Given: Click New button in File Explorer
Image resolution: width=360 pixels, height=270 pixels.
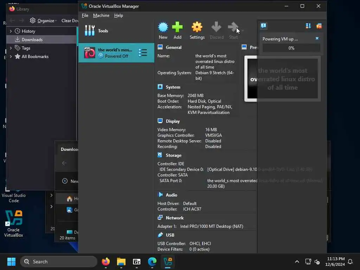Looking at the screenshot, I should 70,181.
